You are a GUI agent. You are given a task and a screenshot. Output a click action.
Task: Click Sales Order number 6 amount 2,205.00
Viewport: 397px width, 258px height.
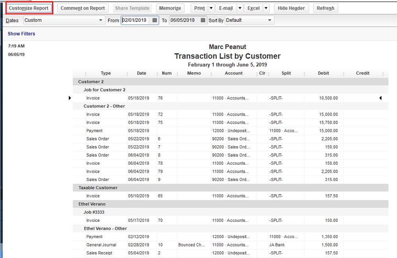(x=329, y=139)
